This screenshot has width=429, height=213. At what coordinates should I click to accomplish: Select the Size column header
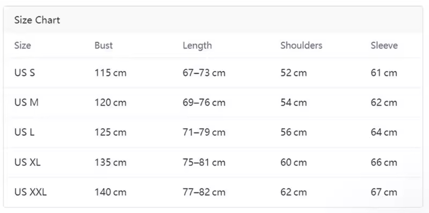point(23,45)
